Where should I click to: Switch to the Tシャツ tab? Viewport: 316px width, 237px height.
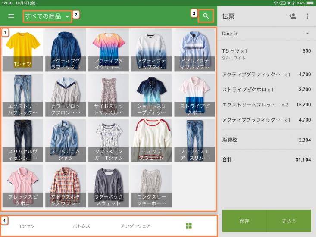pos(27,226)
